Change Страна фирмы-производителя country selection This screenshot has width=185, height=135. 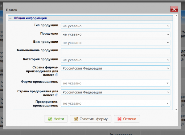coord(115,68)
